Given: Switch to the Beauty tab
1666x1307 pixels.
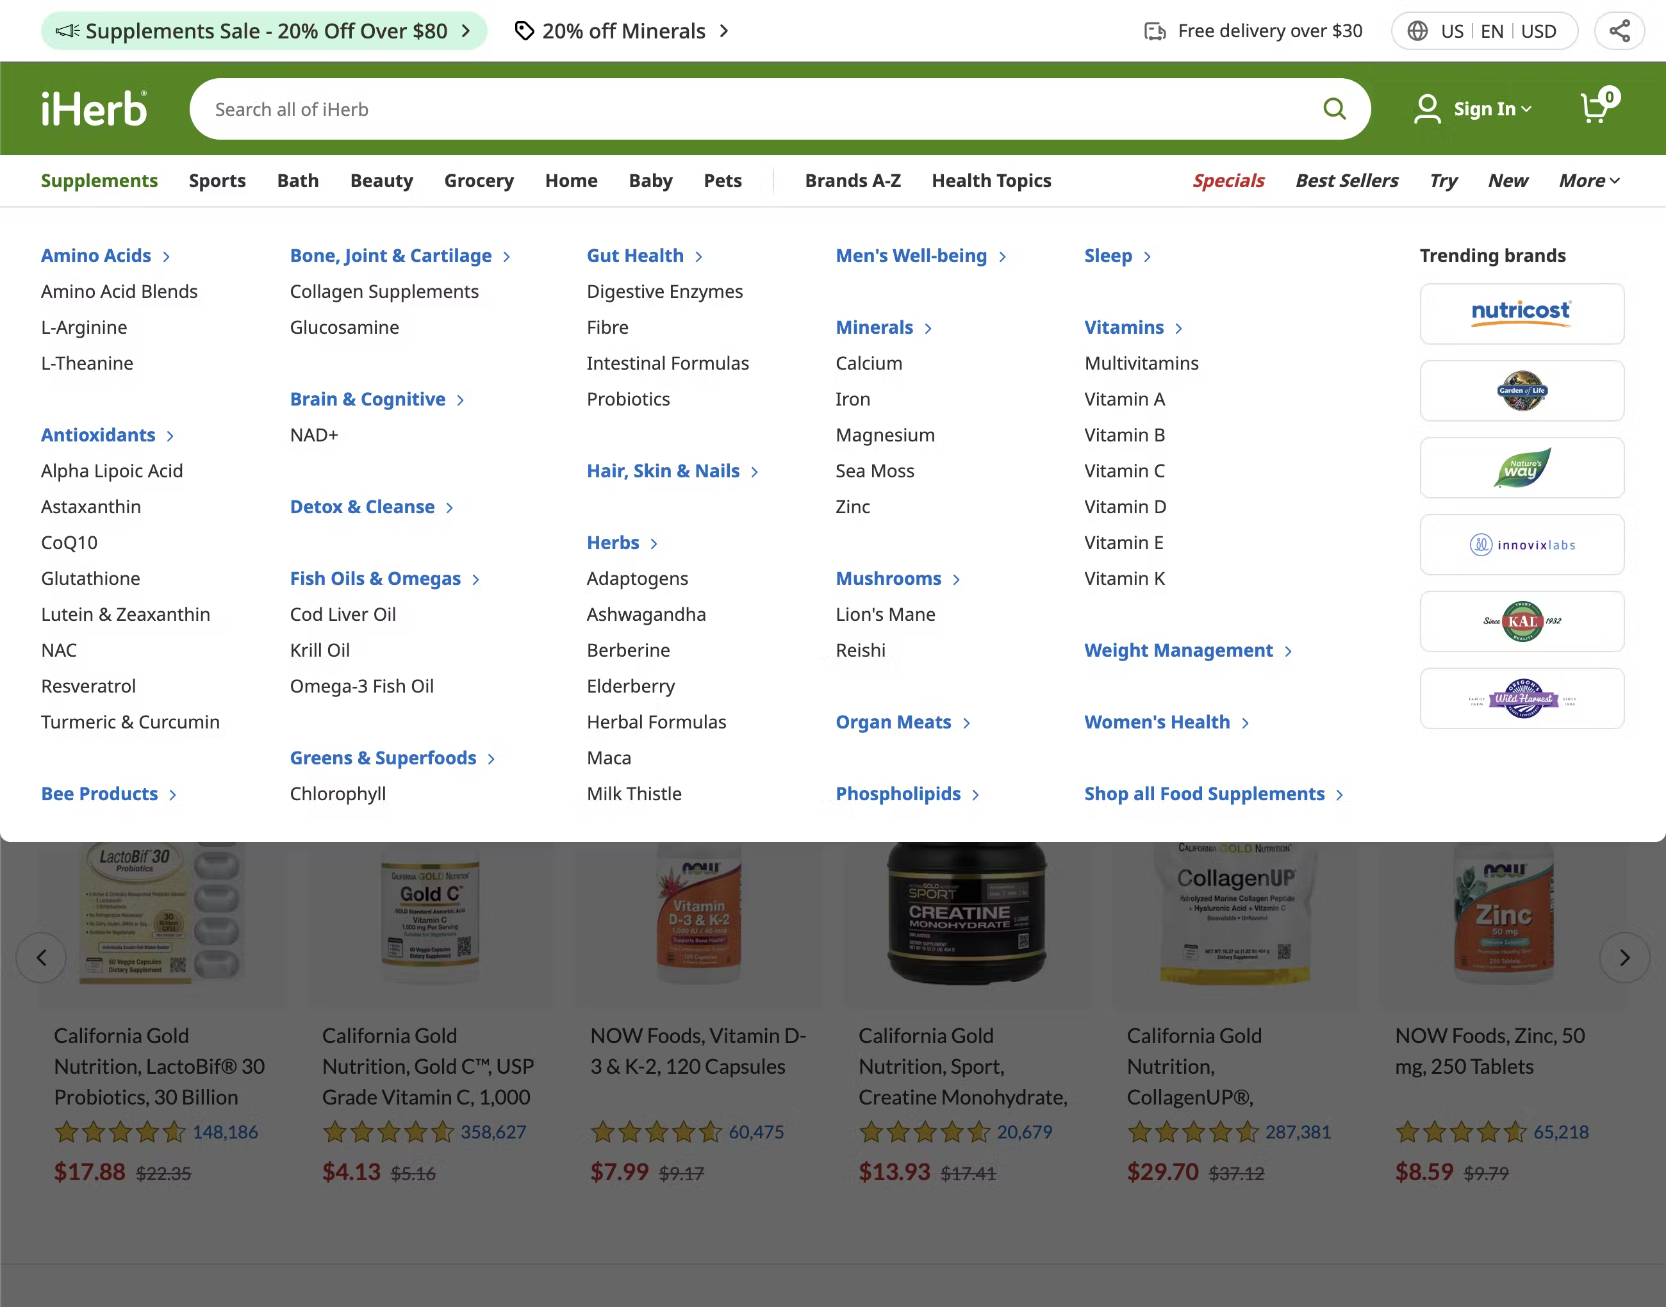Looking at the screenshot, I should (381, 181).
